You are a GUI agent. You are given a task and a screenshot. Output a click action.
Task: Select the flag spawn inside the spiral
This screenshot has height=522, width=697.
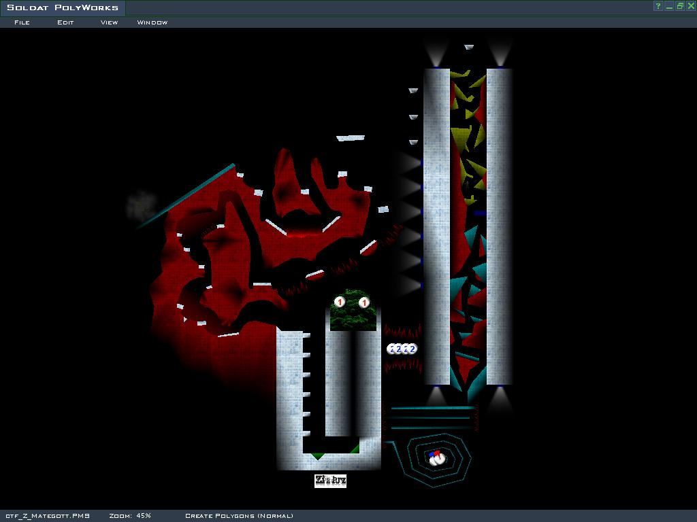[x=436, y=457]
